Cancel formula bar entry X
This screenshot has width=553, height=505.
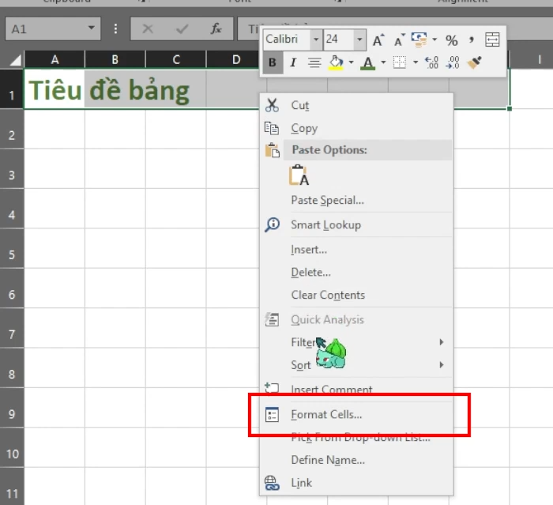click(148, 28)
